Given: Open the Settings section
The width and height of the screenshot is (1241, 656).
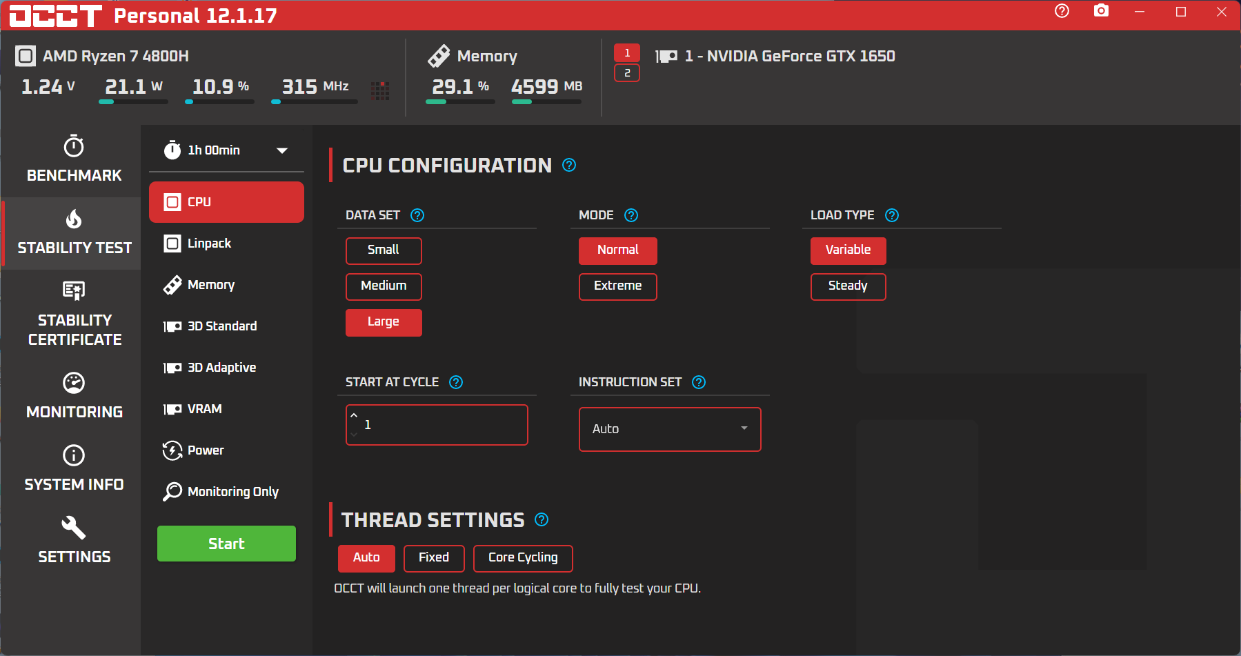Looking at the screenshot, I should 74,541.
